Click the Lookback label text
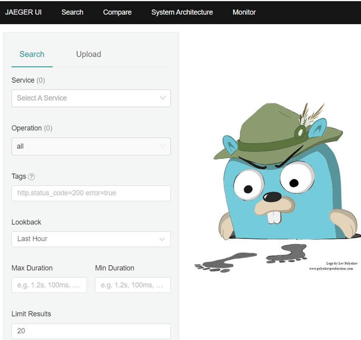The image size is (361, 340). (x=26, y=222)
